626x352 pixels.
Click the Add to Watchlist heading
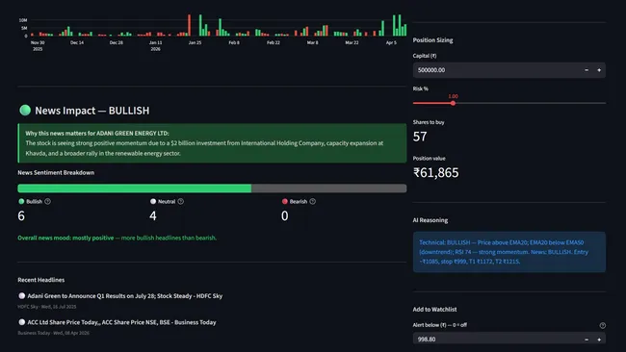tap(434, 310)
